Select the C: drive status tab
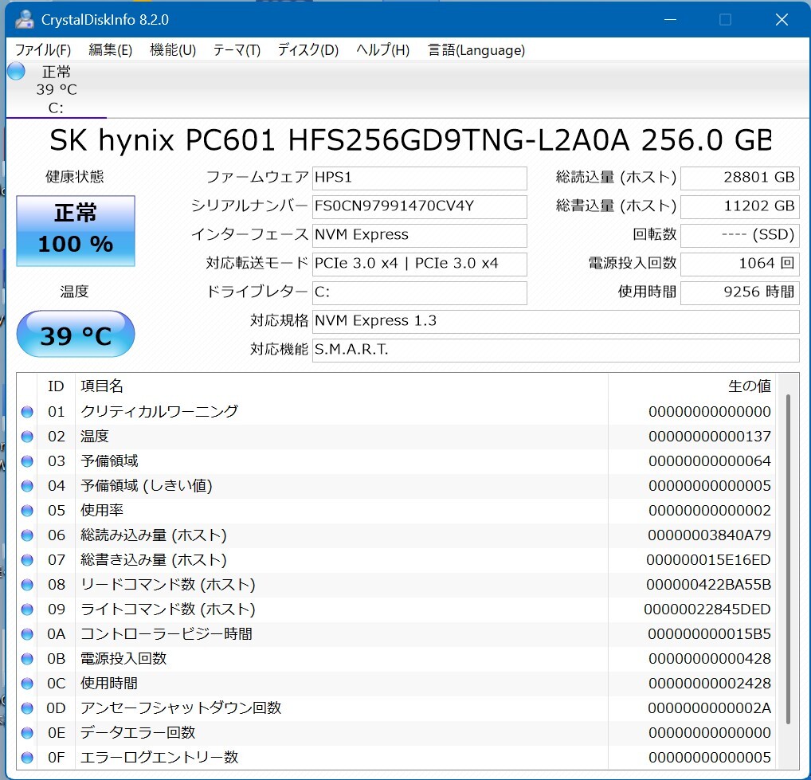The height and width of the screenshot is (780, 811). coord(56,89)
